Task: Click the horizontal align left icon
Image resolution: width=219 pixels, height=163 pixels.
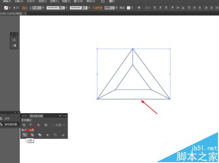Action: point(155,8)
